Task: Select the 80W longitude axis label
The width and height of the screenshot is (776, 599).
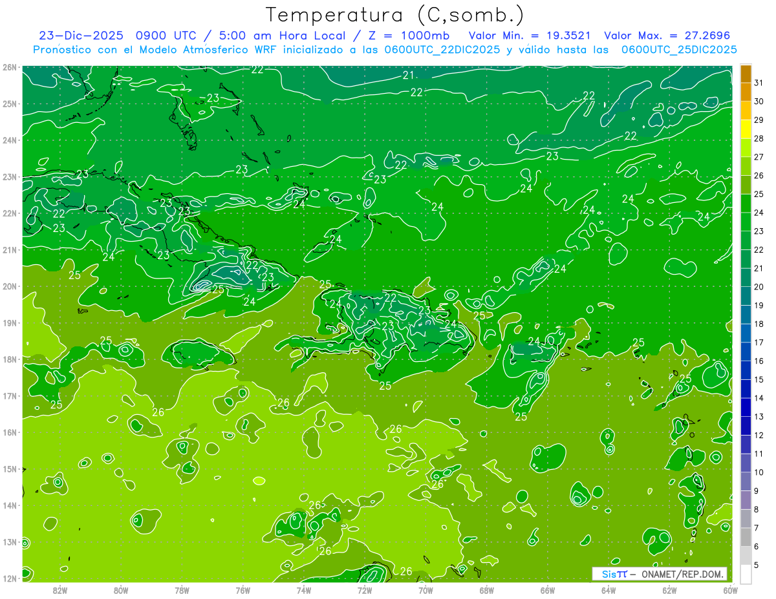Action: pyautogui.click(x=121, y=590)
